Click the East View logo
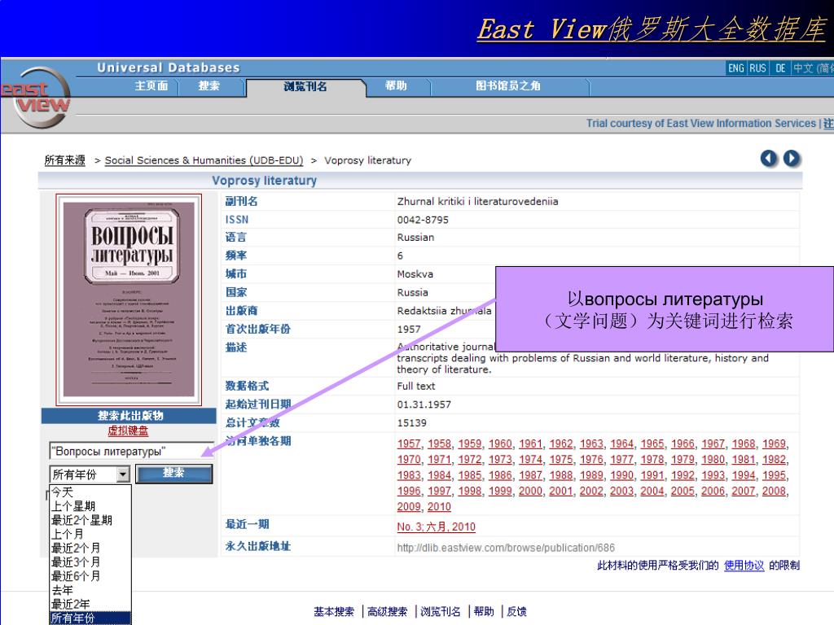834x625 pixels. tap(36, 98)
